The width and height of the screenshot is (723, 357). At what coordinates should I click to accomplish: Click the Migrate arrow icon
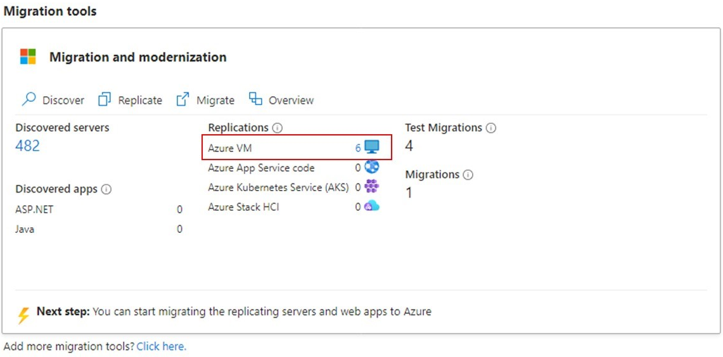tap(183, 99)
